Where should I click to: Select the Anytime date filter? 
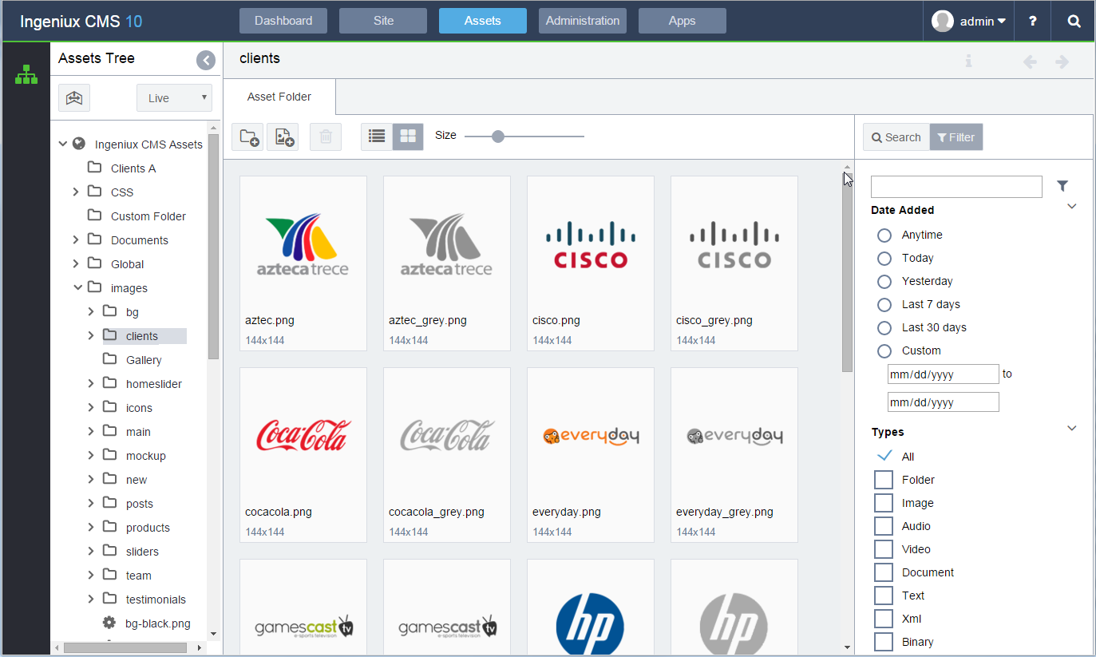(x=884, y=235)
